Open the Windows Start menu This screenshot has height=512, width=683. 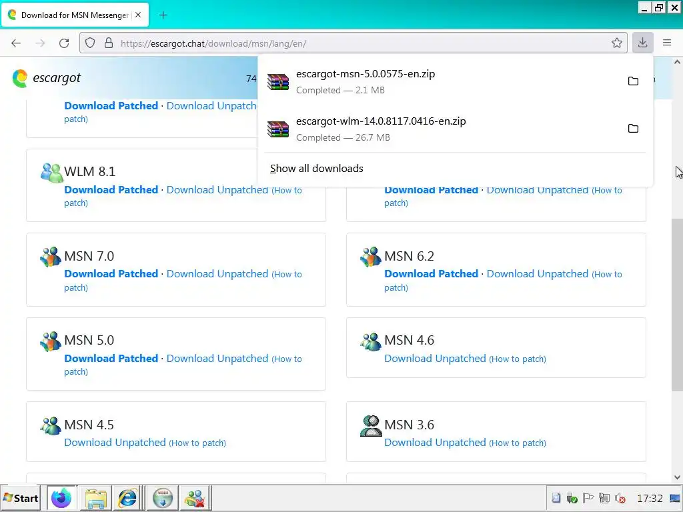pos(21,499)
